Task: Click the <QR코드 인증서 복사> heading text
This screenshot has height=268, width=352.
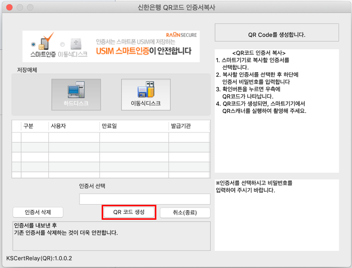Action: [x=259, y=53]
